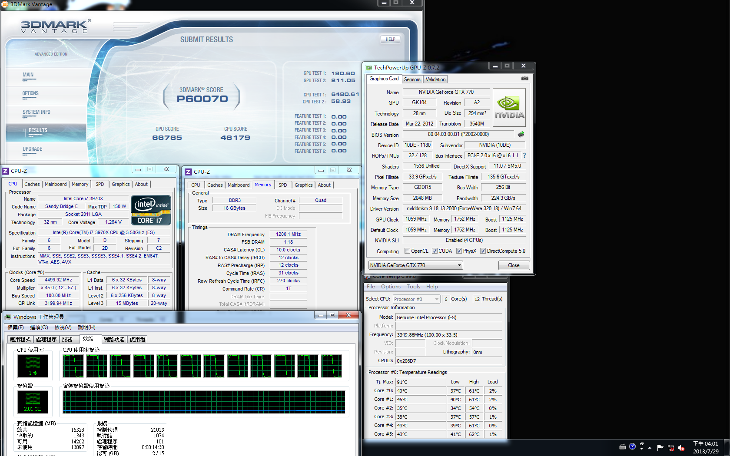Go to MAIN in 3DMark sidebar

tap(29, 76)
